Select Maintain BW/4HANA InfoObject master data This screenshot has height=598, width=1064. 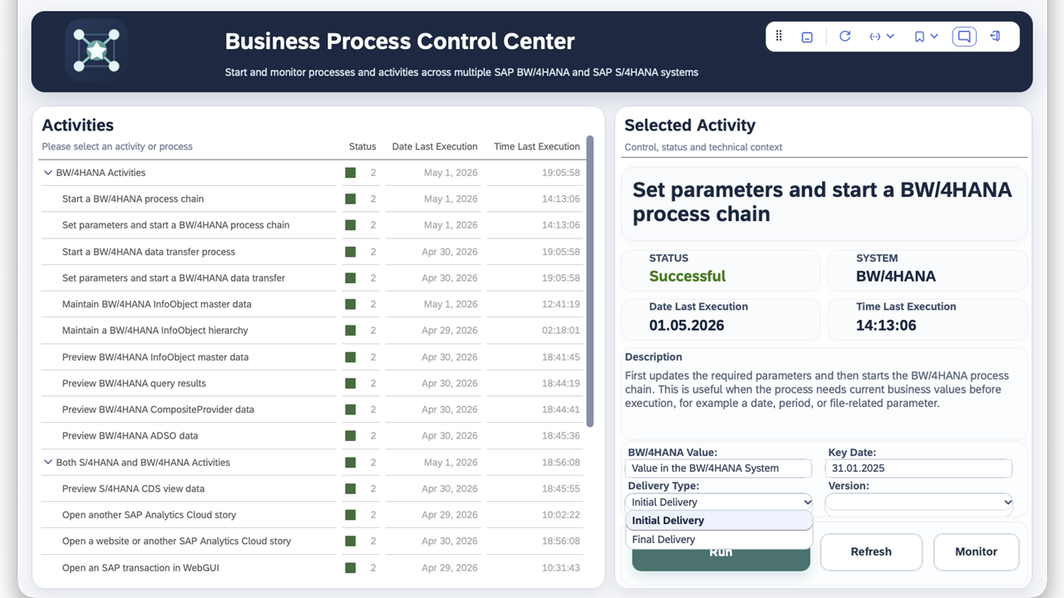pyautogui.click(x=157, y=304)
